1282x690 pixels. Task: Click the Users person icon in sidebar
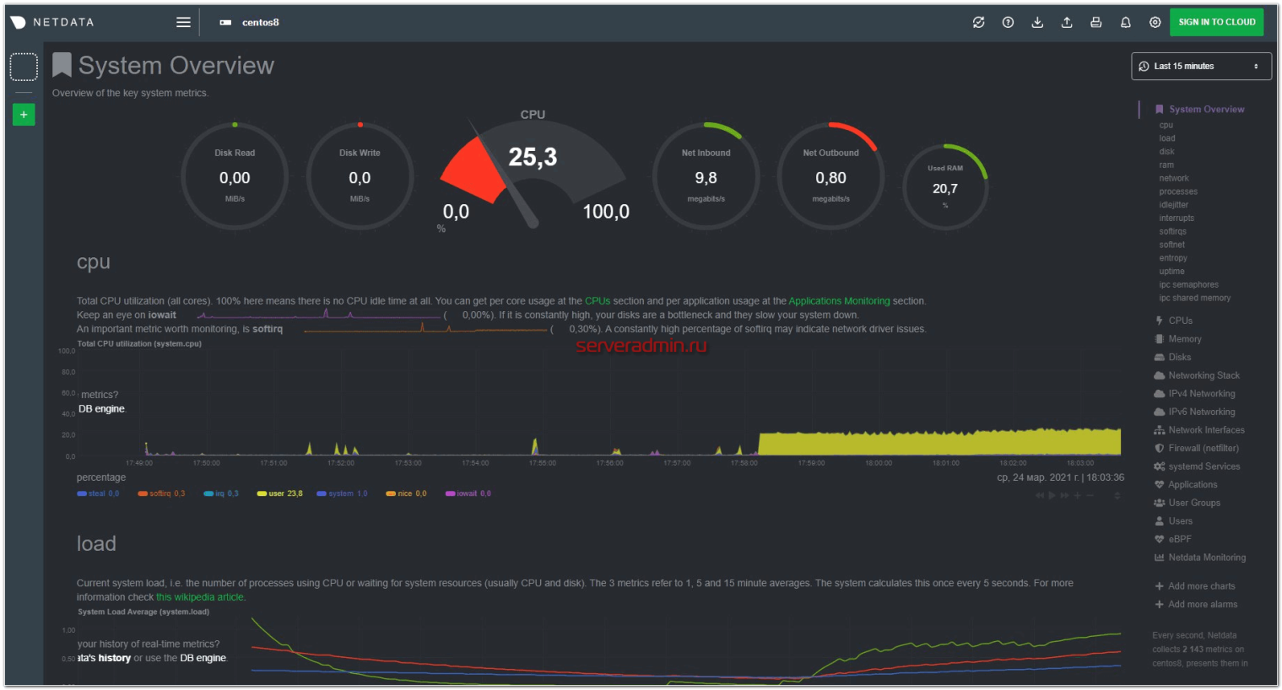pyautogui.click(x=1159, y=521)
